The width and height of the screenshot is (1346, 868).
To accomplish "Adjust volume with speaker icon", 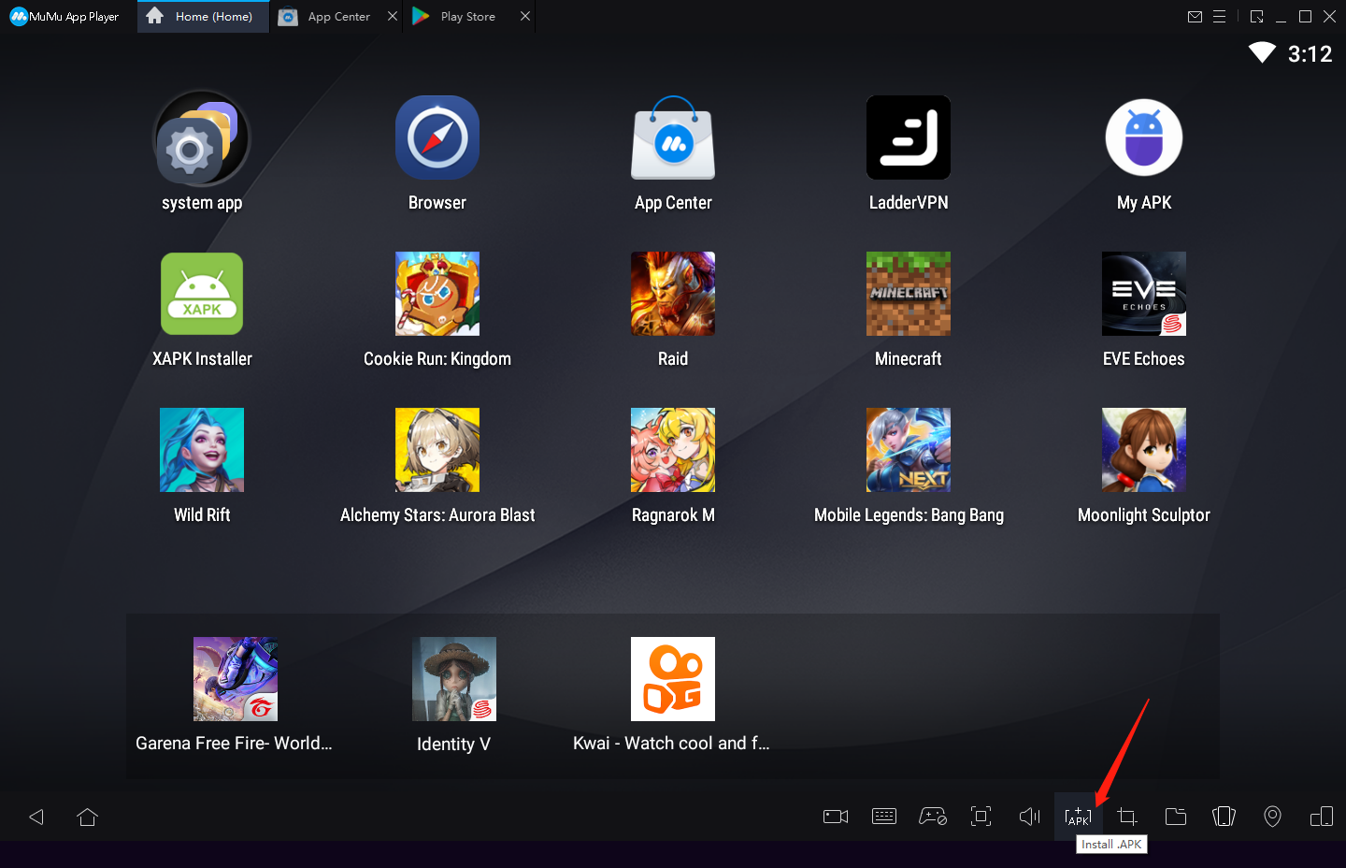I will (1030, 817).
